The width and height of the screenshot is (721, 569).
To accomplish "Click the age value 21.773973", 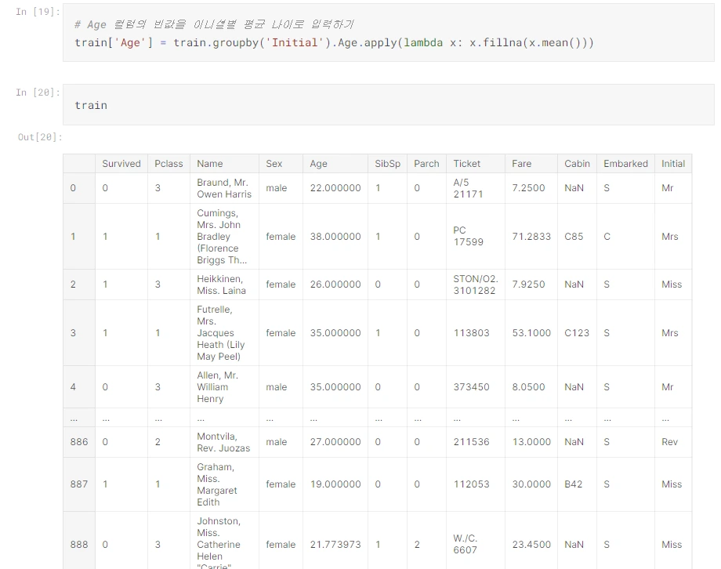I will pyautogui.click(x=335, y=545).
